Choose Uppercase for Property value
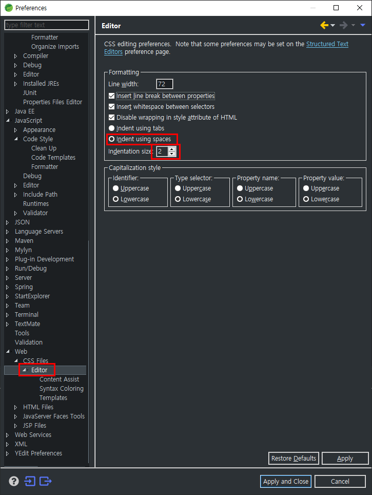The height and width of the screenshot is (495, 372). point(306,188)
